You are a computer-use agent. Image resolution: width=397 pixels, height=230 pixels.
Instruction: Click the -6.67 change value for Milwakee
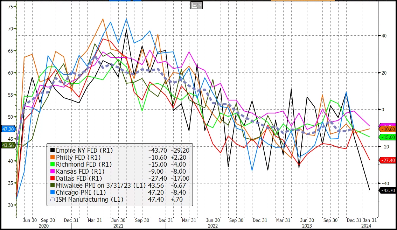(x=179, y=186)
